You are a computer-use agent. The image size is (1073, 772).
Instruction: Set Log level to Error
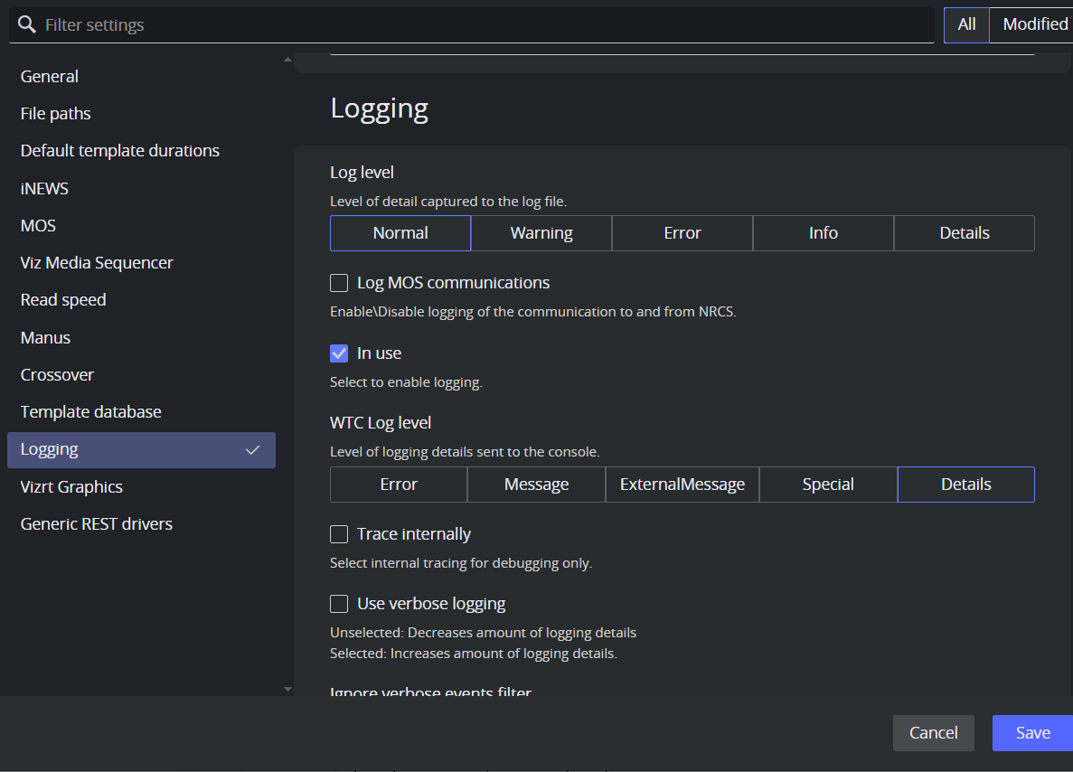tap(682, 233)
